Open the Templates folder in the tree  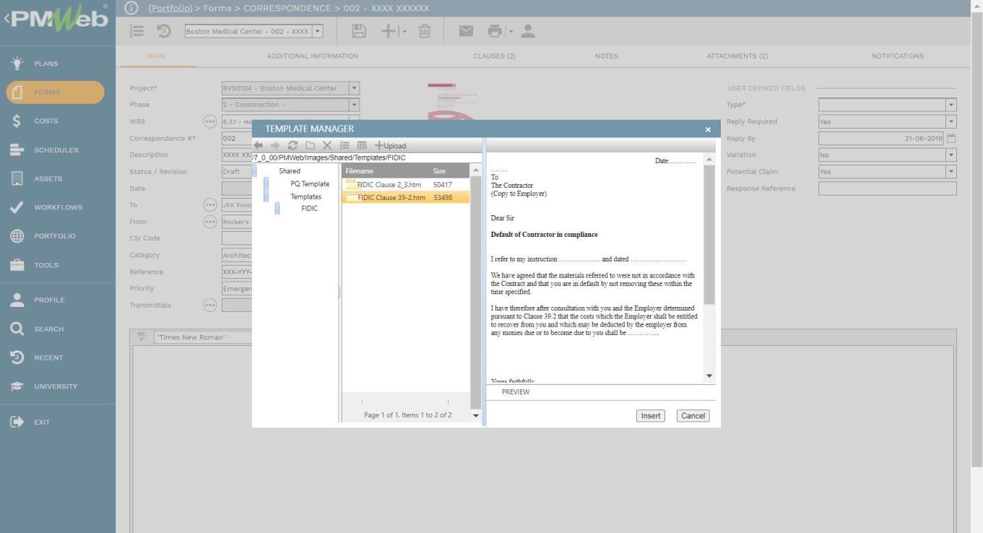[306, 196]
